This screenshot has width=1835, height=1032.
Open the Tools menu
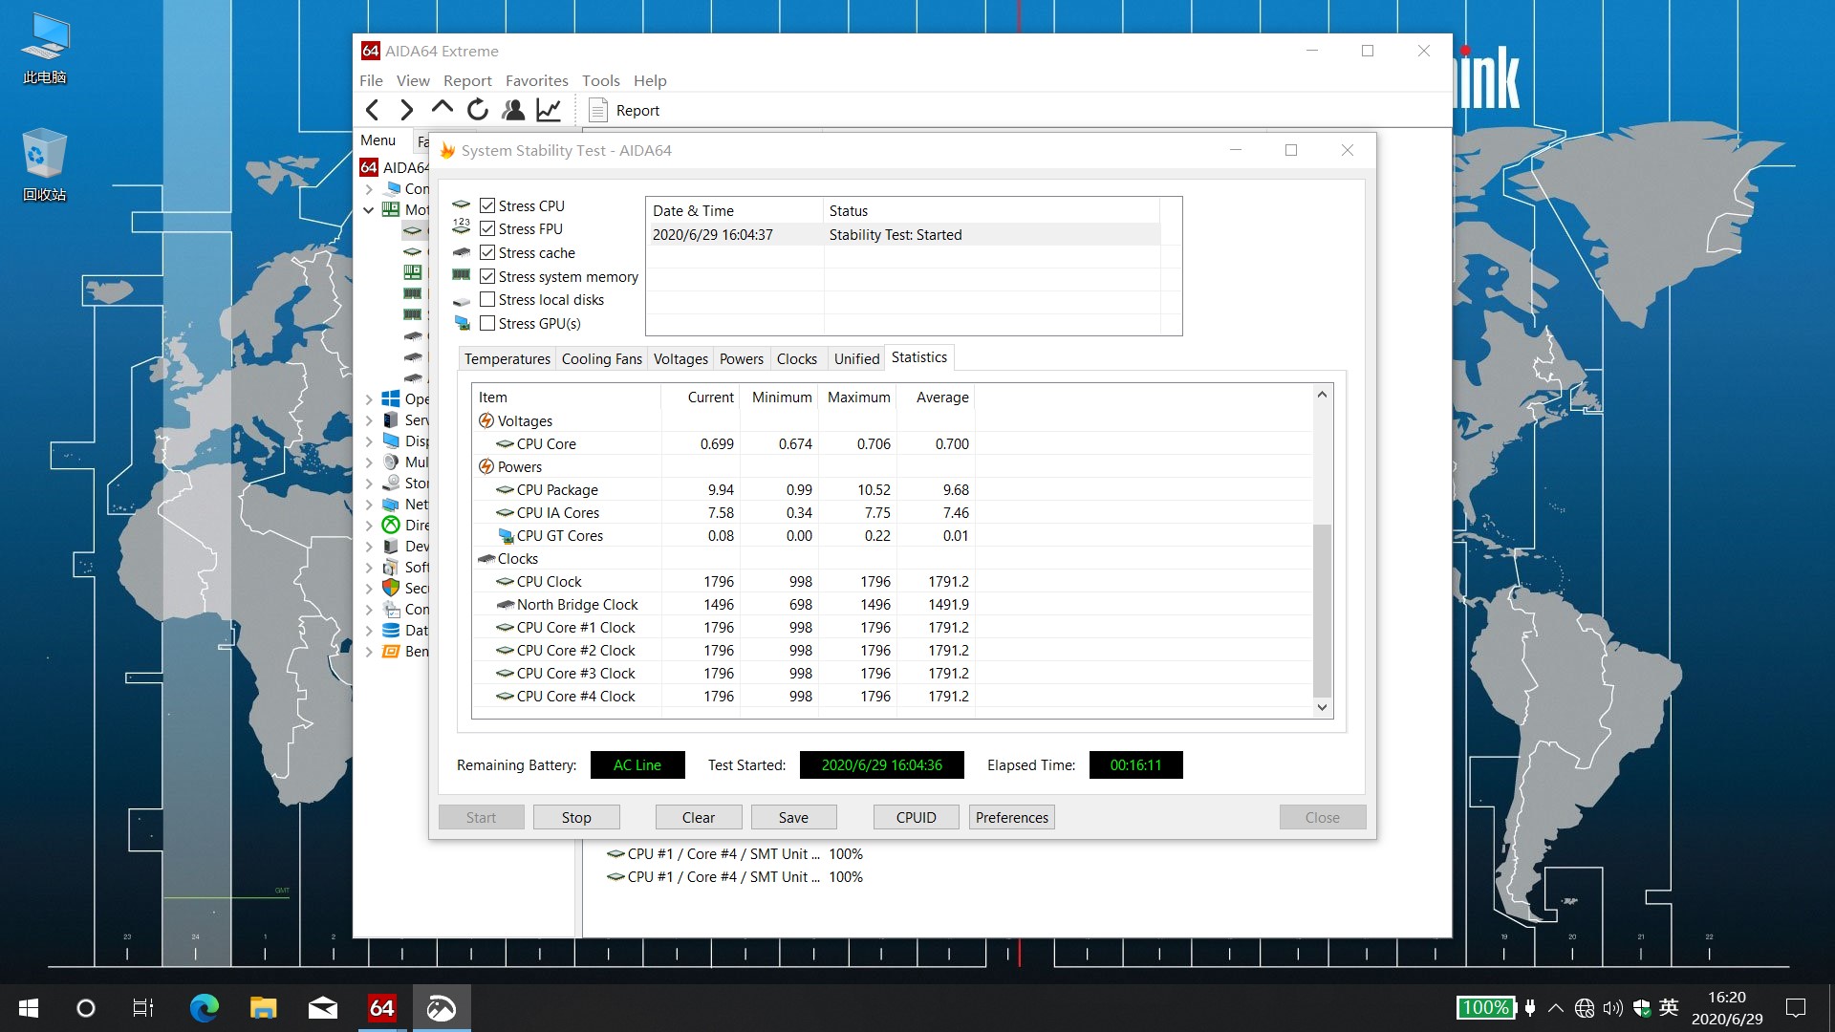coord(600,80)
